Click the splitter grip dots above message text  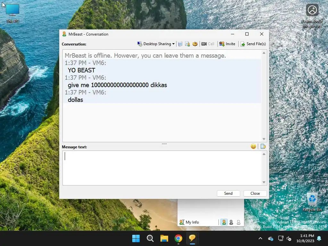point(164,144)
